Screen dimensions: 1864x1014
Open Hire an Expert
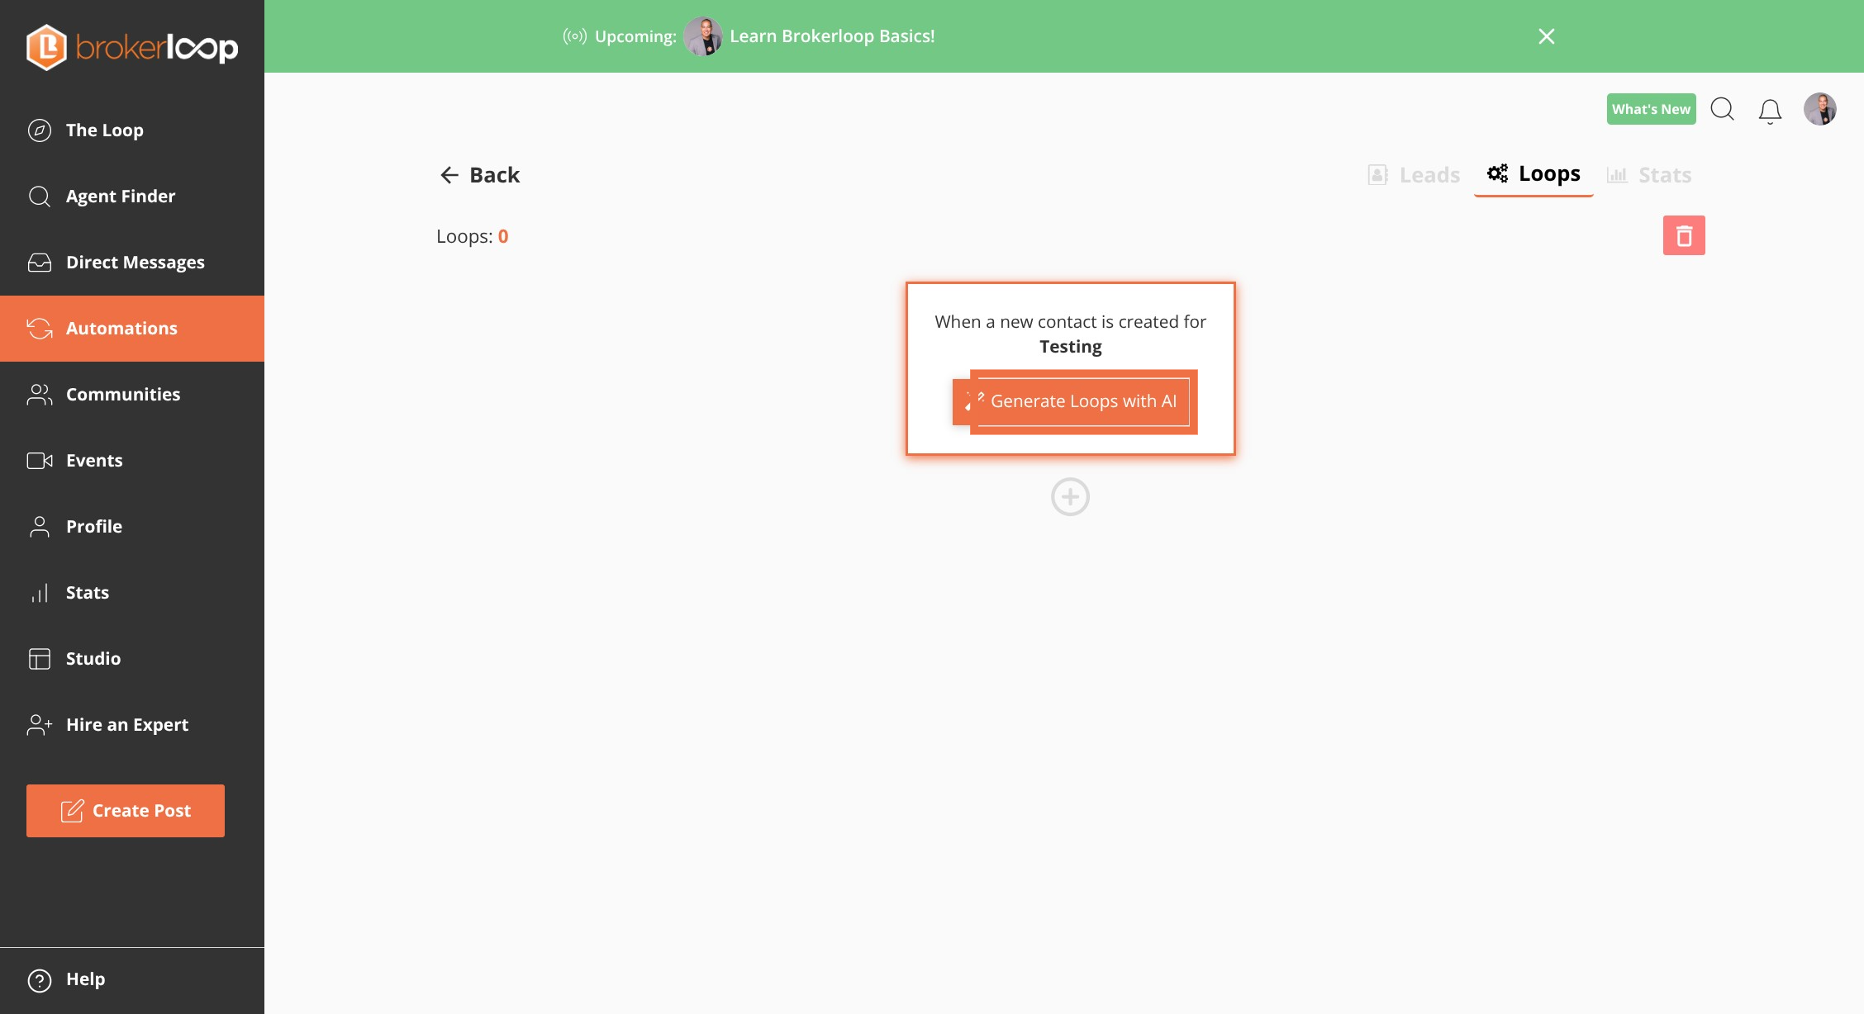click(x=132, y=725)
